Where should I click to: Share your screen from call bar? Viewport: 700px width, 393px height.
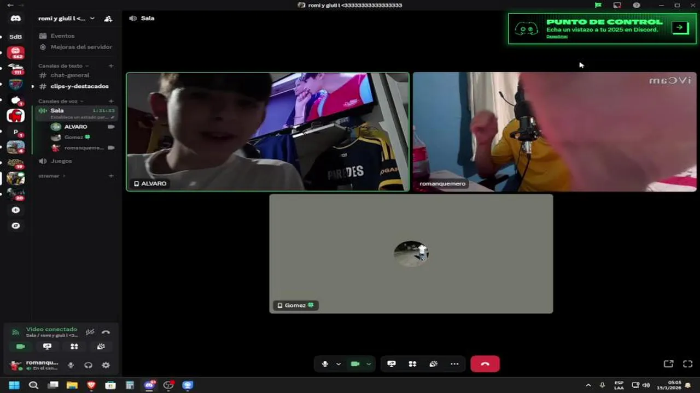(x=392, y=364)
